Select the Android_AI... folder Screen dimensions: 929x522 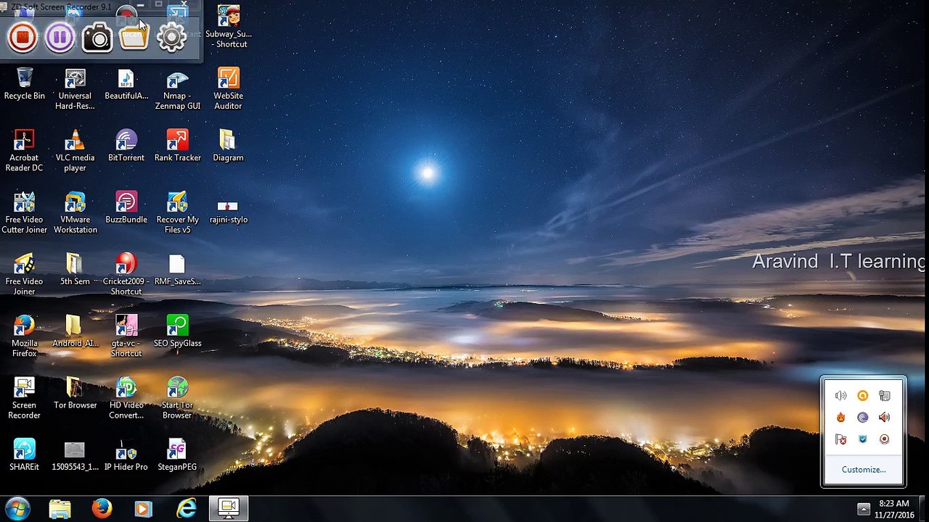click(75, 332)
